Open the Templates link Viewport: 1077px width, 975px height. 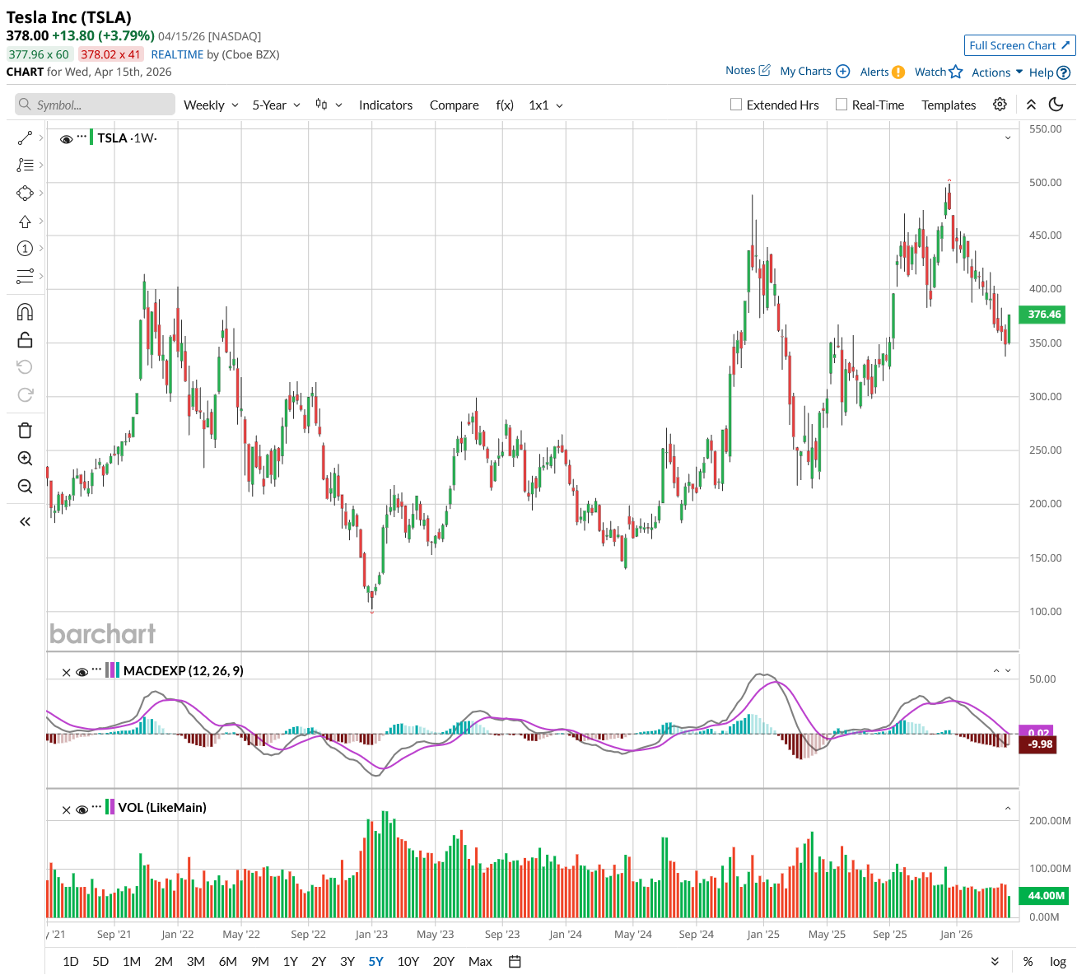point(949,105)
